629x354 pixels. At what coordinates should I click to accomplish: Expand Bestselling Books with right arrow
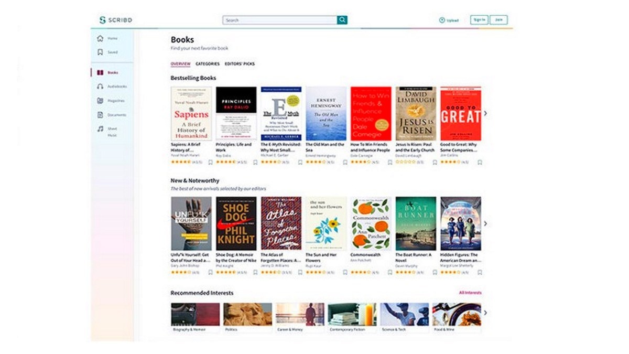tap(485, 113)
